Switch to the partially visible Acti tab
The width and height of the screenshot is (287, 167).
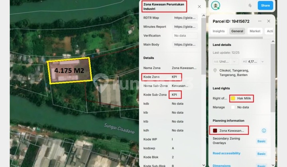click(x=269, y=31)
